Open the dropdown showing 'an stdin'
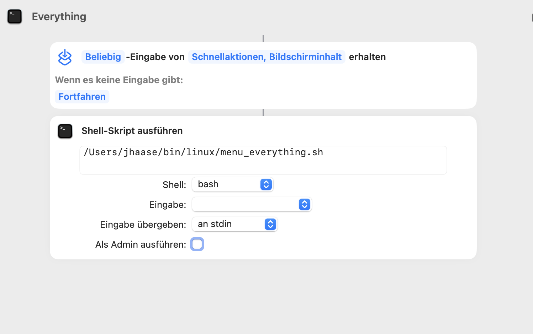 coord(234,224)
